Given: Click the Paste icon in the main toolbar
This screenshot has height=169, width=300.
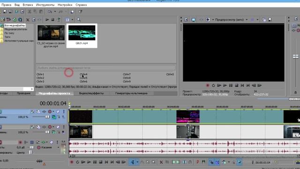Looking at the screenshot, I should point(41,12).
